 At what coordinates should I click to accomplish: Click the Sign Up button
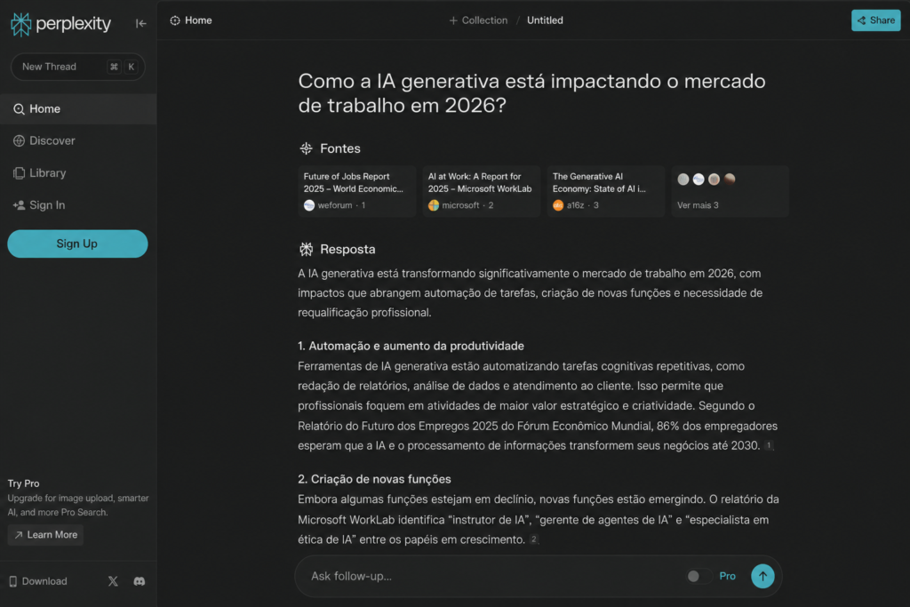[77, 244]
